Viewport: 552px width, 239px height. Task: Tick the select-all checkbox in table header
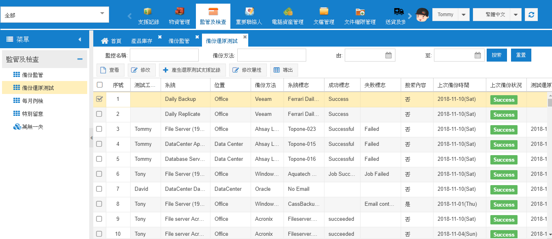point(100,85)
